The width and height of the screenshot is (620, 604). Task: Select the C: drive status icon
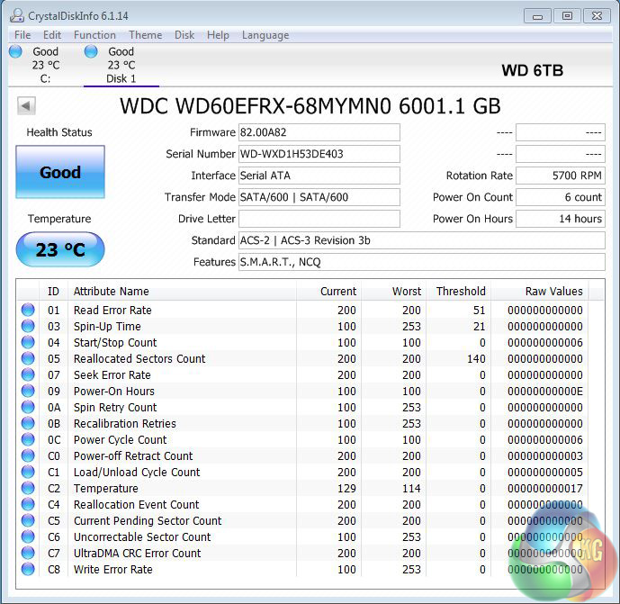tap(15, 52)
